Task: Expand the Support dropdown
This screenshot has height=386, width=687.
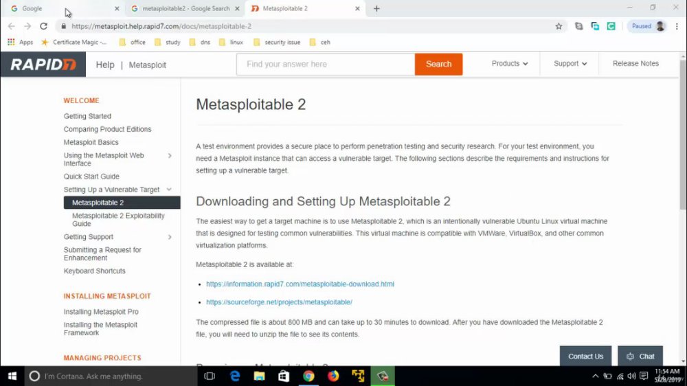Action: point(570,63)
